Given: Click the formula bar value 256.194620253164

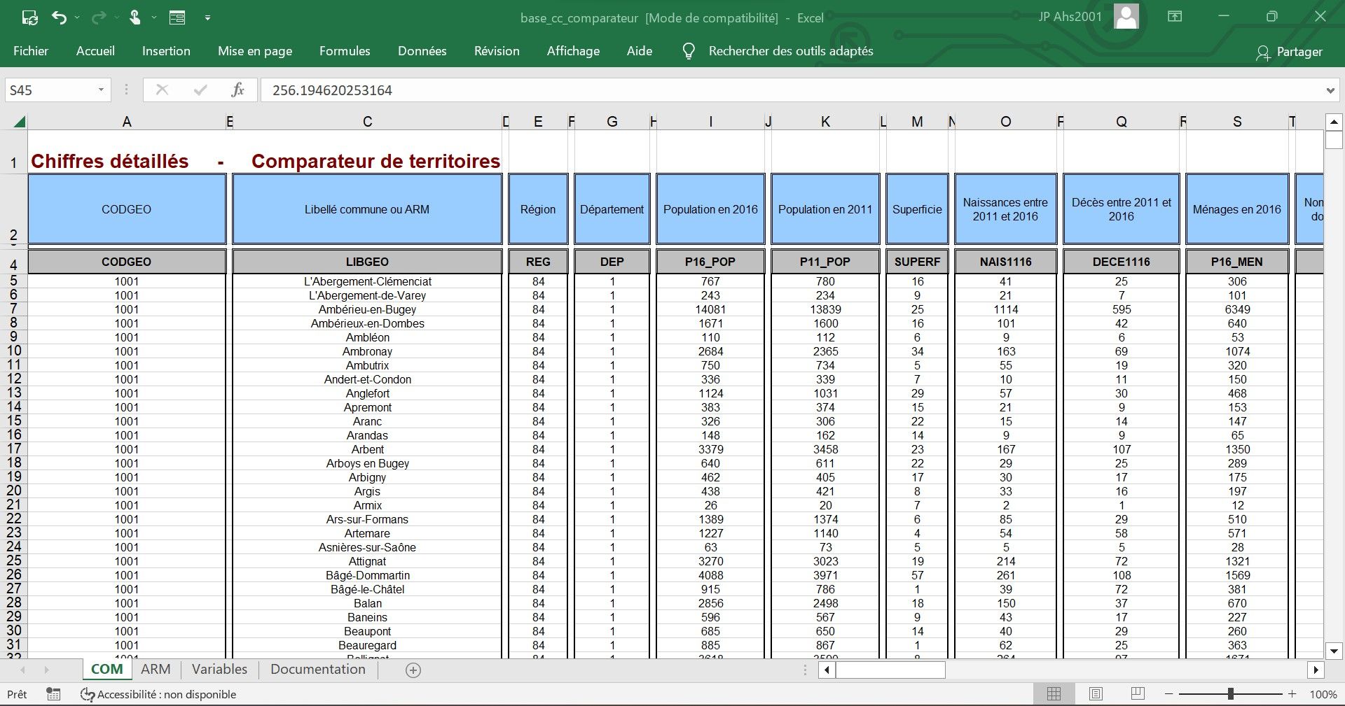Looking at the screenshot, I should 332,90.
